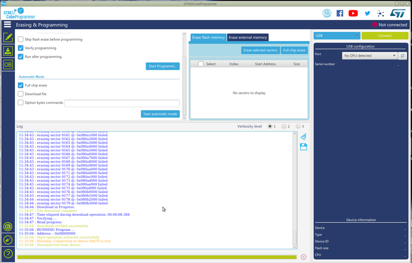
Task: Open the ST YouTube channel icon
Action: click(353, 13)
